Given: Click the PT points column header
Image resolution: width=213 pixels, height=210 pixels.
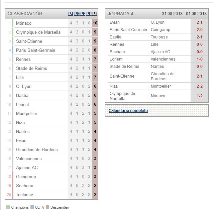Looking at the screenshot, I should [x=95, y=14].
